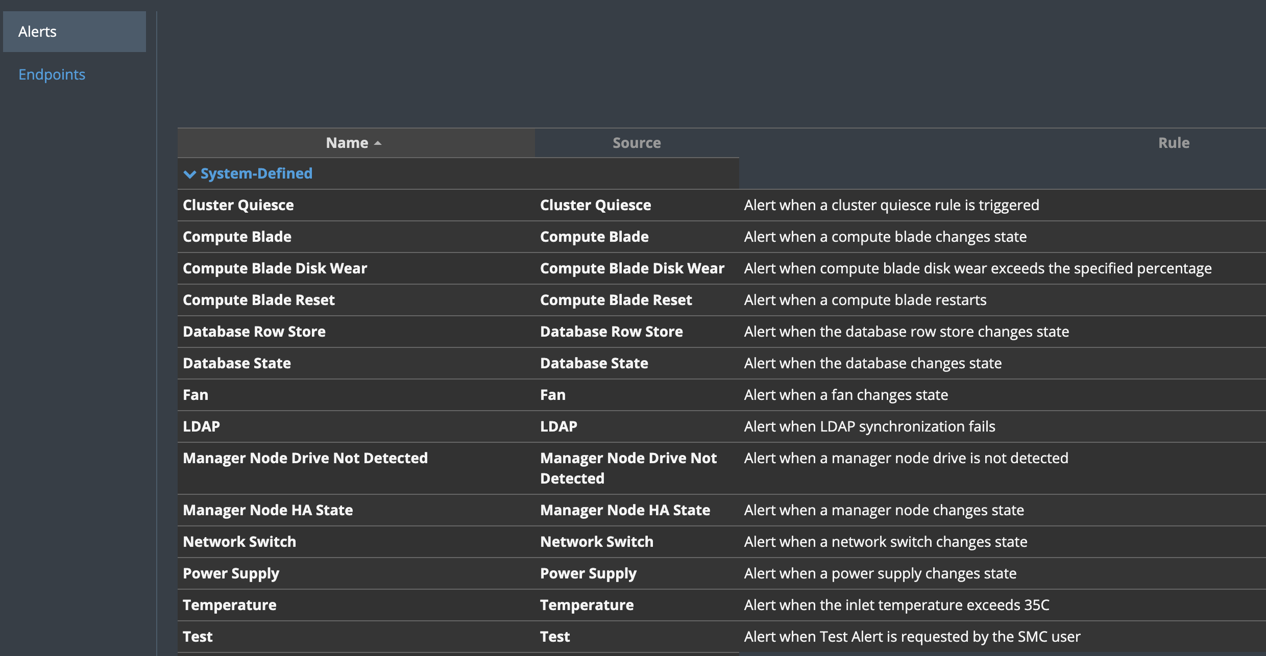Select the System-Defined group label
1266x656 pixels.
click(256, 173)
